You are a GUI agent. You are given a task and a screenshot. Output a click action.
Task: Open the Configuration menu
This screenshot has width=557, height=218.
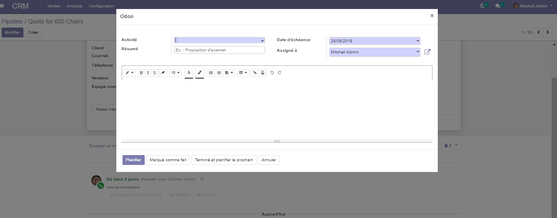(102, 6)
